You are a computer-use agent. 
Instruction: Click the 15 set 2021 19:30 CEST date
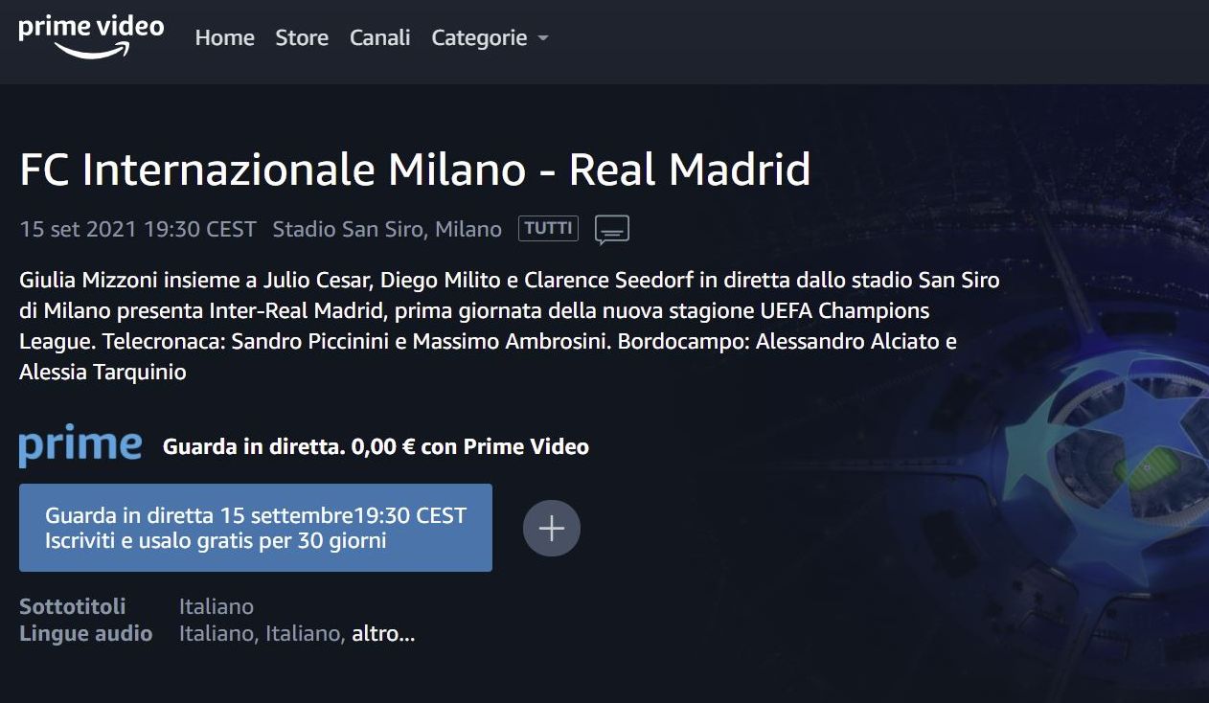[138, 229]
